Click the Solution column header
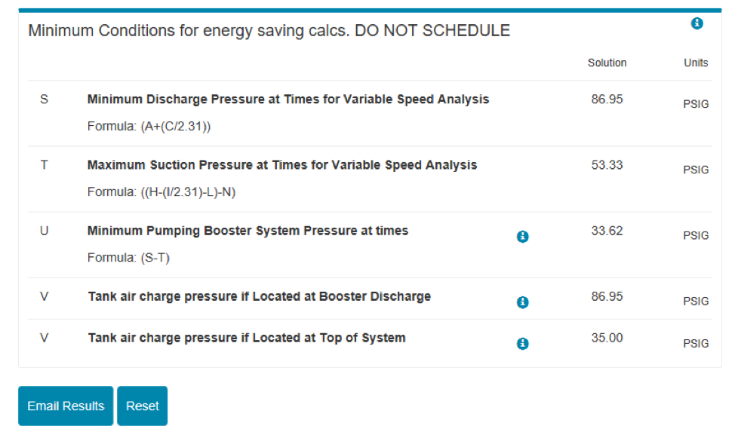The height and width of the screenshot is (435, 735). pyautogui.click(x=607, y=63)
